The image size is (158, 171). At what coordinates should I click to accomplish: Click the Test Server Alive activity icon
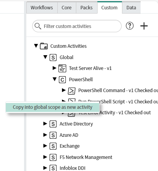(62, 68)
